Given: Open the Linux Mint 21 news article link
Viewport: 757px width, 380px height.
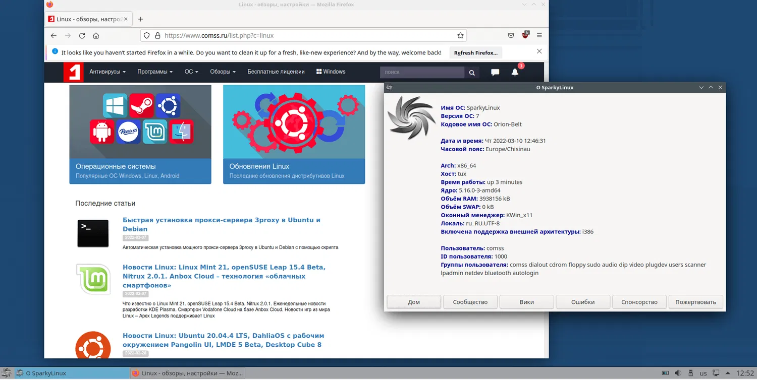Looking at the screenshot, I should click(224, 276).
